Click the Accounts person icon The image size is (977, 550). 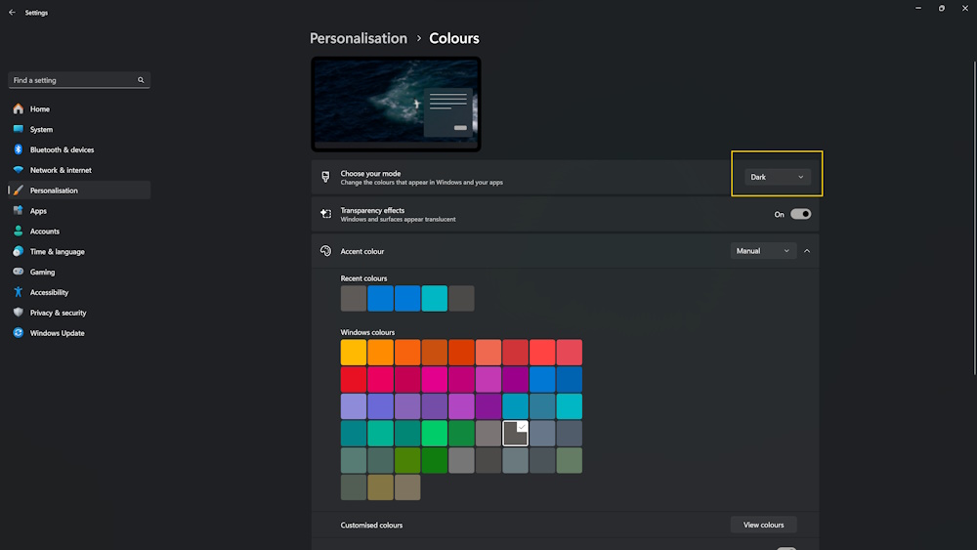18,232
